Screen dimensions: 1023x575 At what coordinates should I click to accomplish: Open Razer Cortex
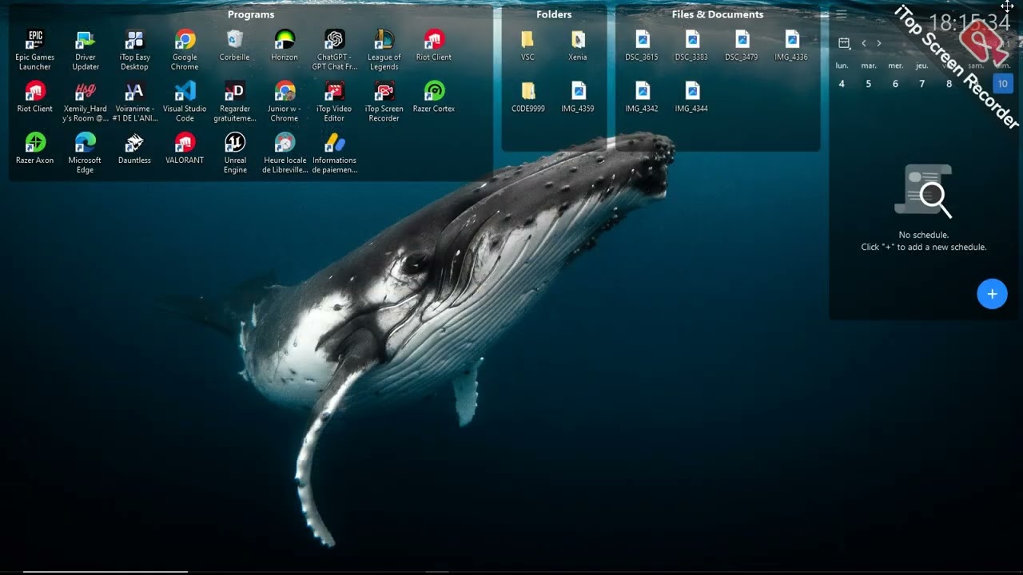click(x=434, y=97)
